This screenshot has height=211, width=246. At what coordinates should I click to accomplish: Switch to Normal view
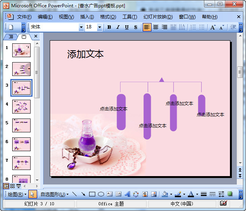6,186
